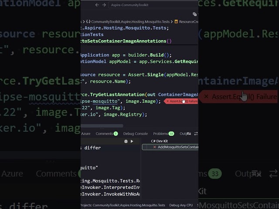Click the editor horizontal scrollbar thumb

pos(102,126)
